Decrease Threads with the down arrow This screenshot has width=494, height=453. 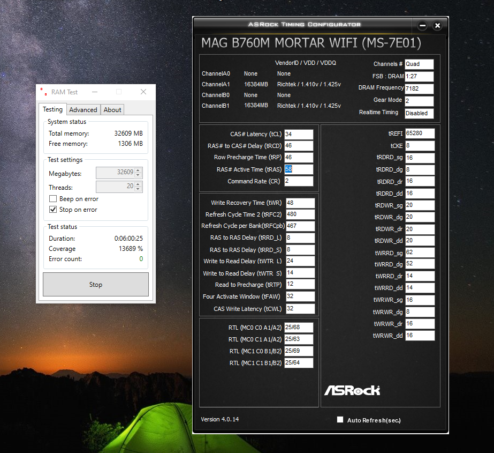click(138, 189)
